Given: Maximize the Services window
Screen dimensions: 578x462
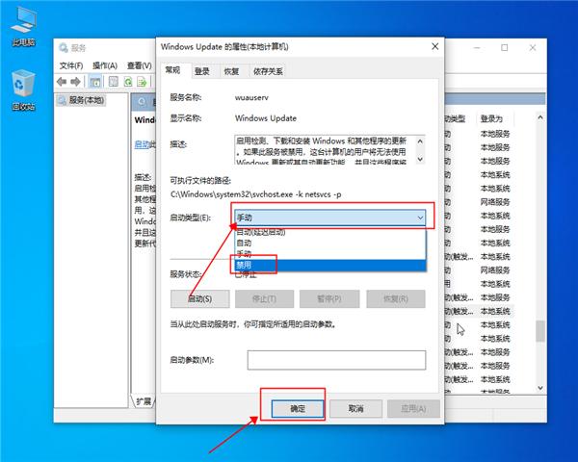Looking at the screenshot, I should point(504,47).
